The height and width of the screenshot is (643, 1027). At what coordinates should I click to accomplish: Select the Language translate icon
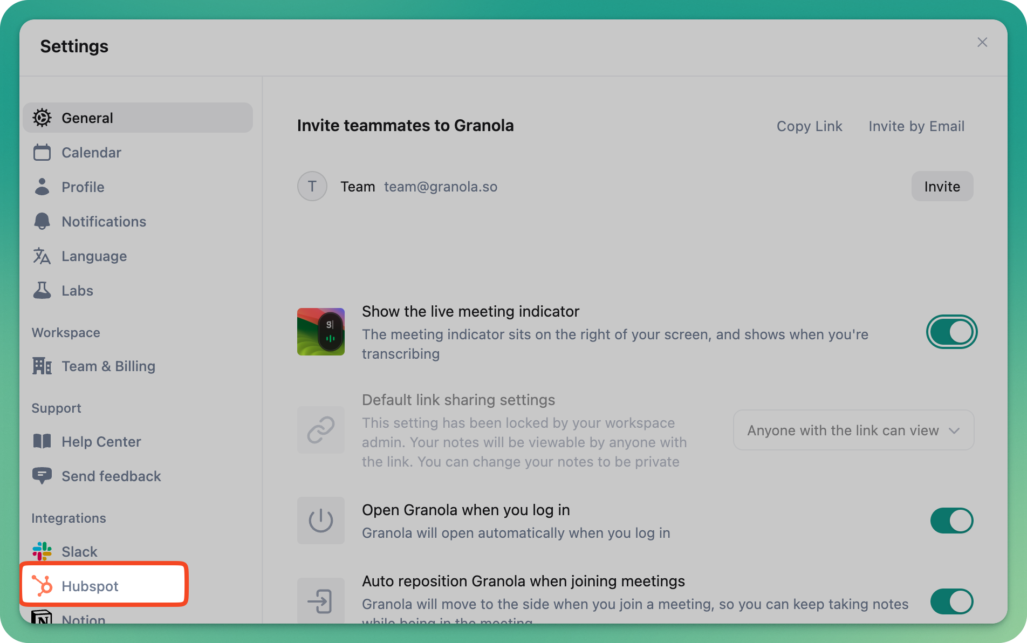(42, 256)
